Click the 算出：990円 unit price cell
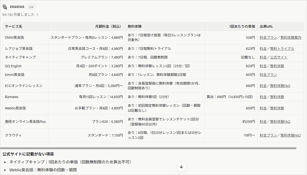The width and height of the screenshot is (307, 175). pyautogui.click(x=231, y=97)
